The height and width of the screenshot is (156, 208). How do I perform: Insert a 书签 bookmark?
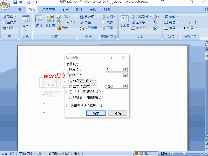pyautogui.click(x=85, y=22)
